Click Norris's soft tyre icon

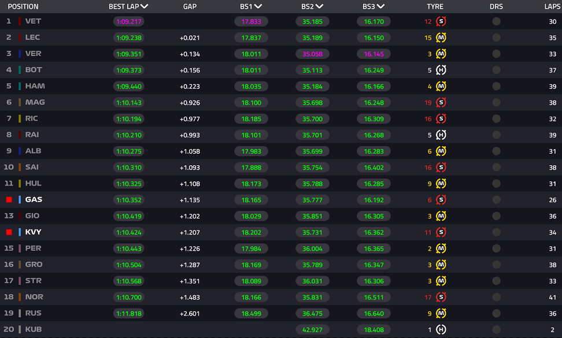441,297
